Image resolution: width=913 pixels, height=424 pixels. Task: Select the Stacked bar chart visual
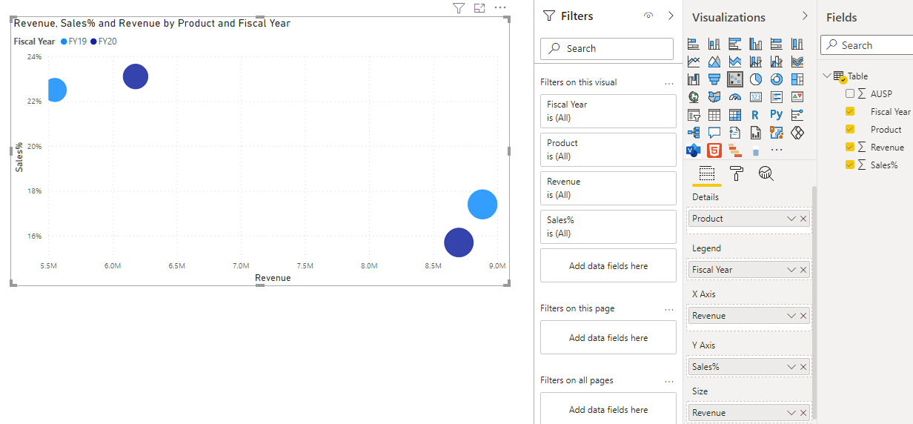click(694, 44)
